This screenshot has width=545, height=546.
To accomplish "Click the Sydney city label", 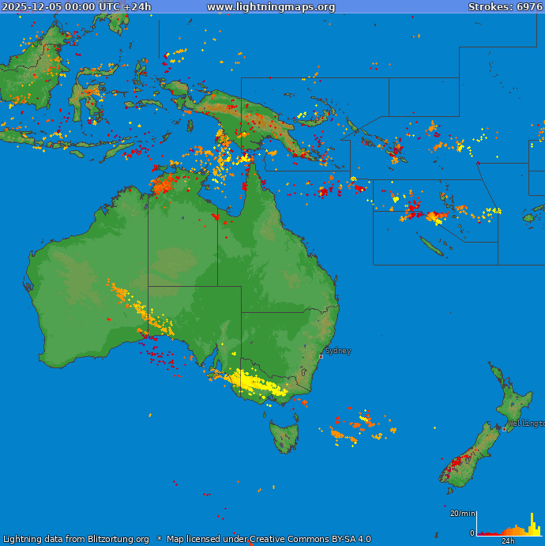I will click(337, 351).
